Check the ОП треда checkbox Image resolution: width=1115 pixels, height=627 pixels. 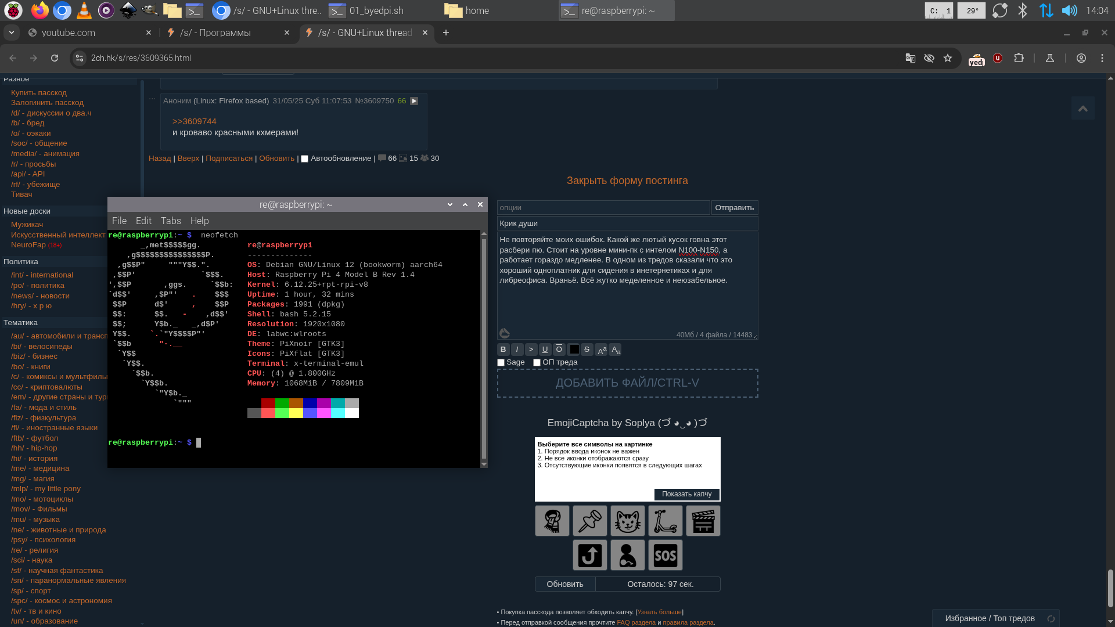(537, 363)
